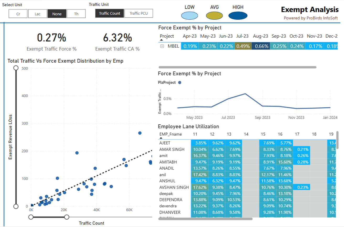Image resolution: width=344 pixels, height=227 pixels.
Task: Select the 0.66% cell for MBEL
Action: click(261, 46)
